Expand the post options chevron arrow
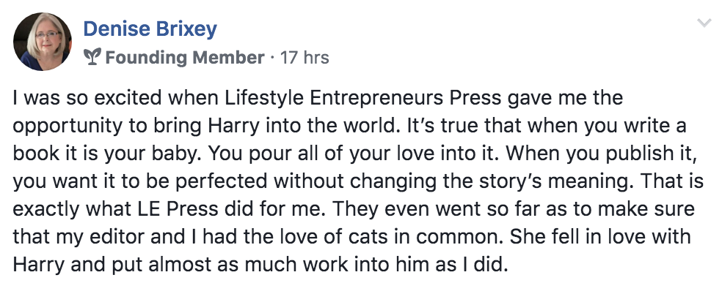The height and width of the screenshot is (294, 722). click(704, 23)
